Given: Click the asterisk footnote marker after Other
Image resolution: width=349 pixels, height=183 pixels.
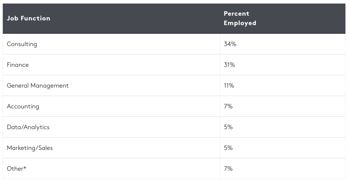Looking at the screenshot, I should pyautogui.click(x=25, y=168).
